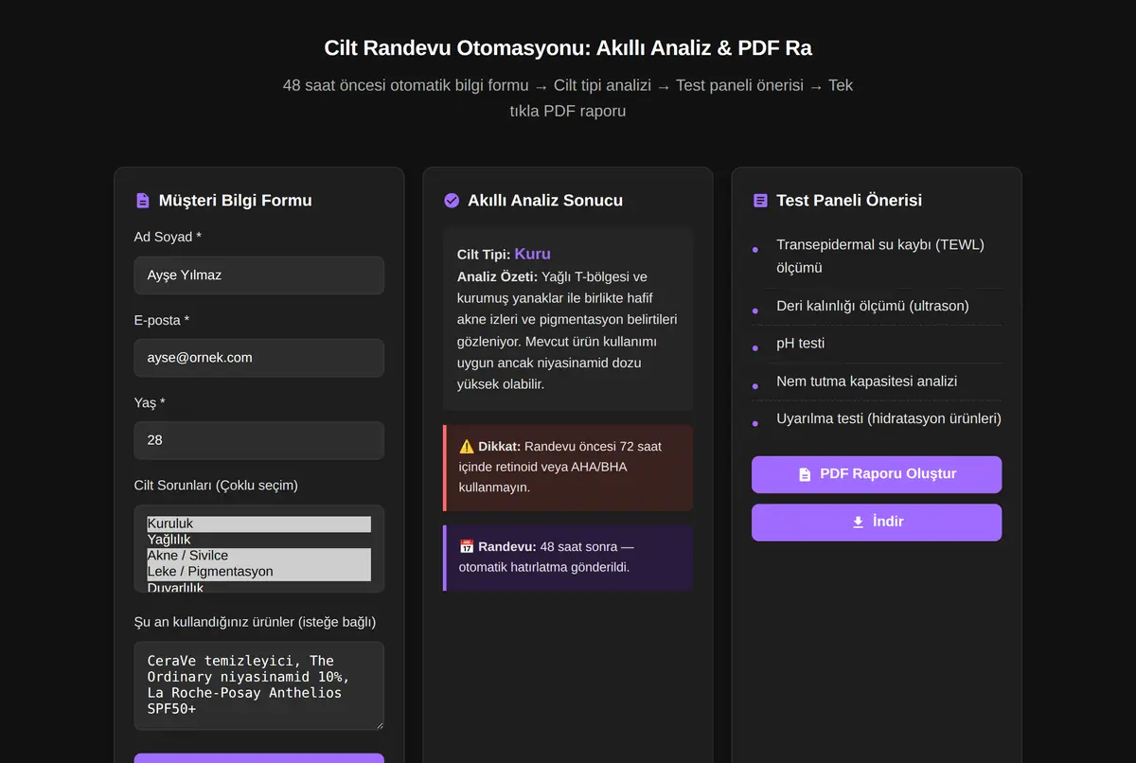Click the Deri kalınlığı ölçümü (ultrason) item
The image size is (1136, 763).
[877, 306]
